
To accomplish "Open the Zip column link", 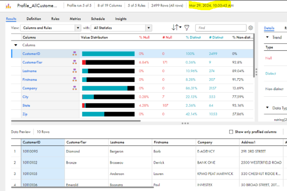I will click(25, 114).
